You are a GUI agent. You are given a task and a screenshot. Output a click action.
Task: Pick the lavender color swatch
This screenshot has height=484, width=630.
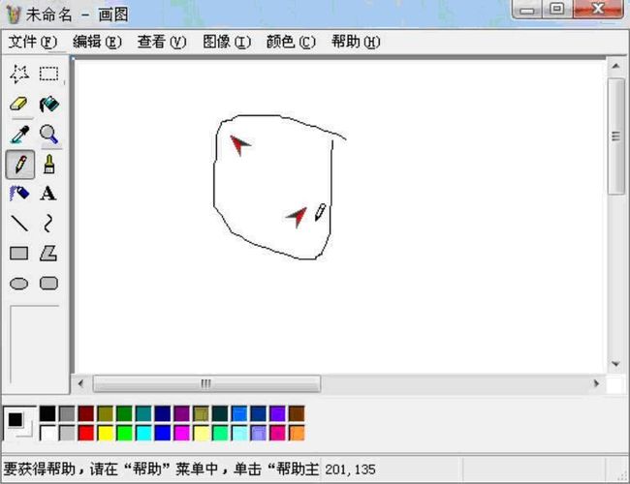click(x=259, y=433)
